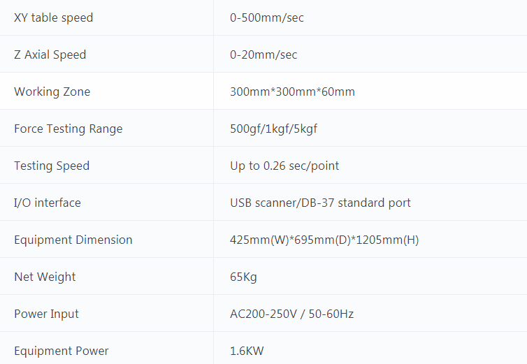Select AC200-250V / 50-60Hz value
This screenshot has width=527, height=364.
[x=291, y=314]
